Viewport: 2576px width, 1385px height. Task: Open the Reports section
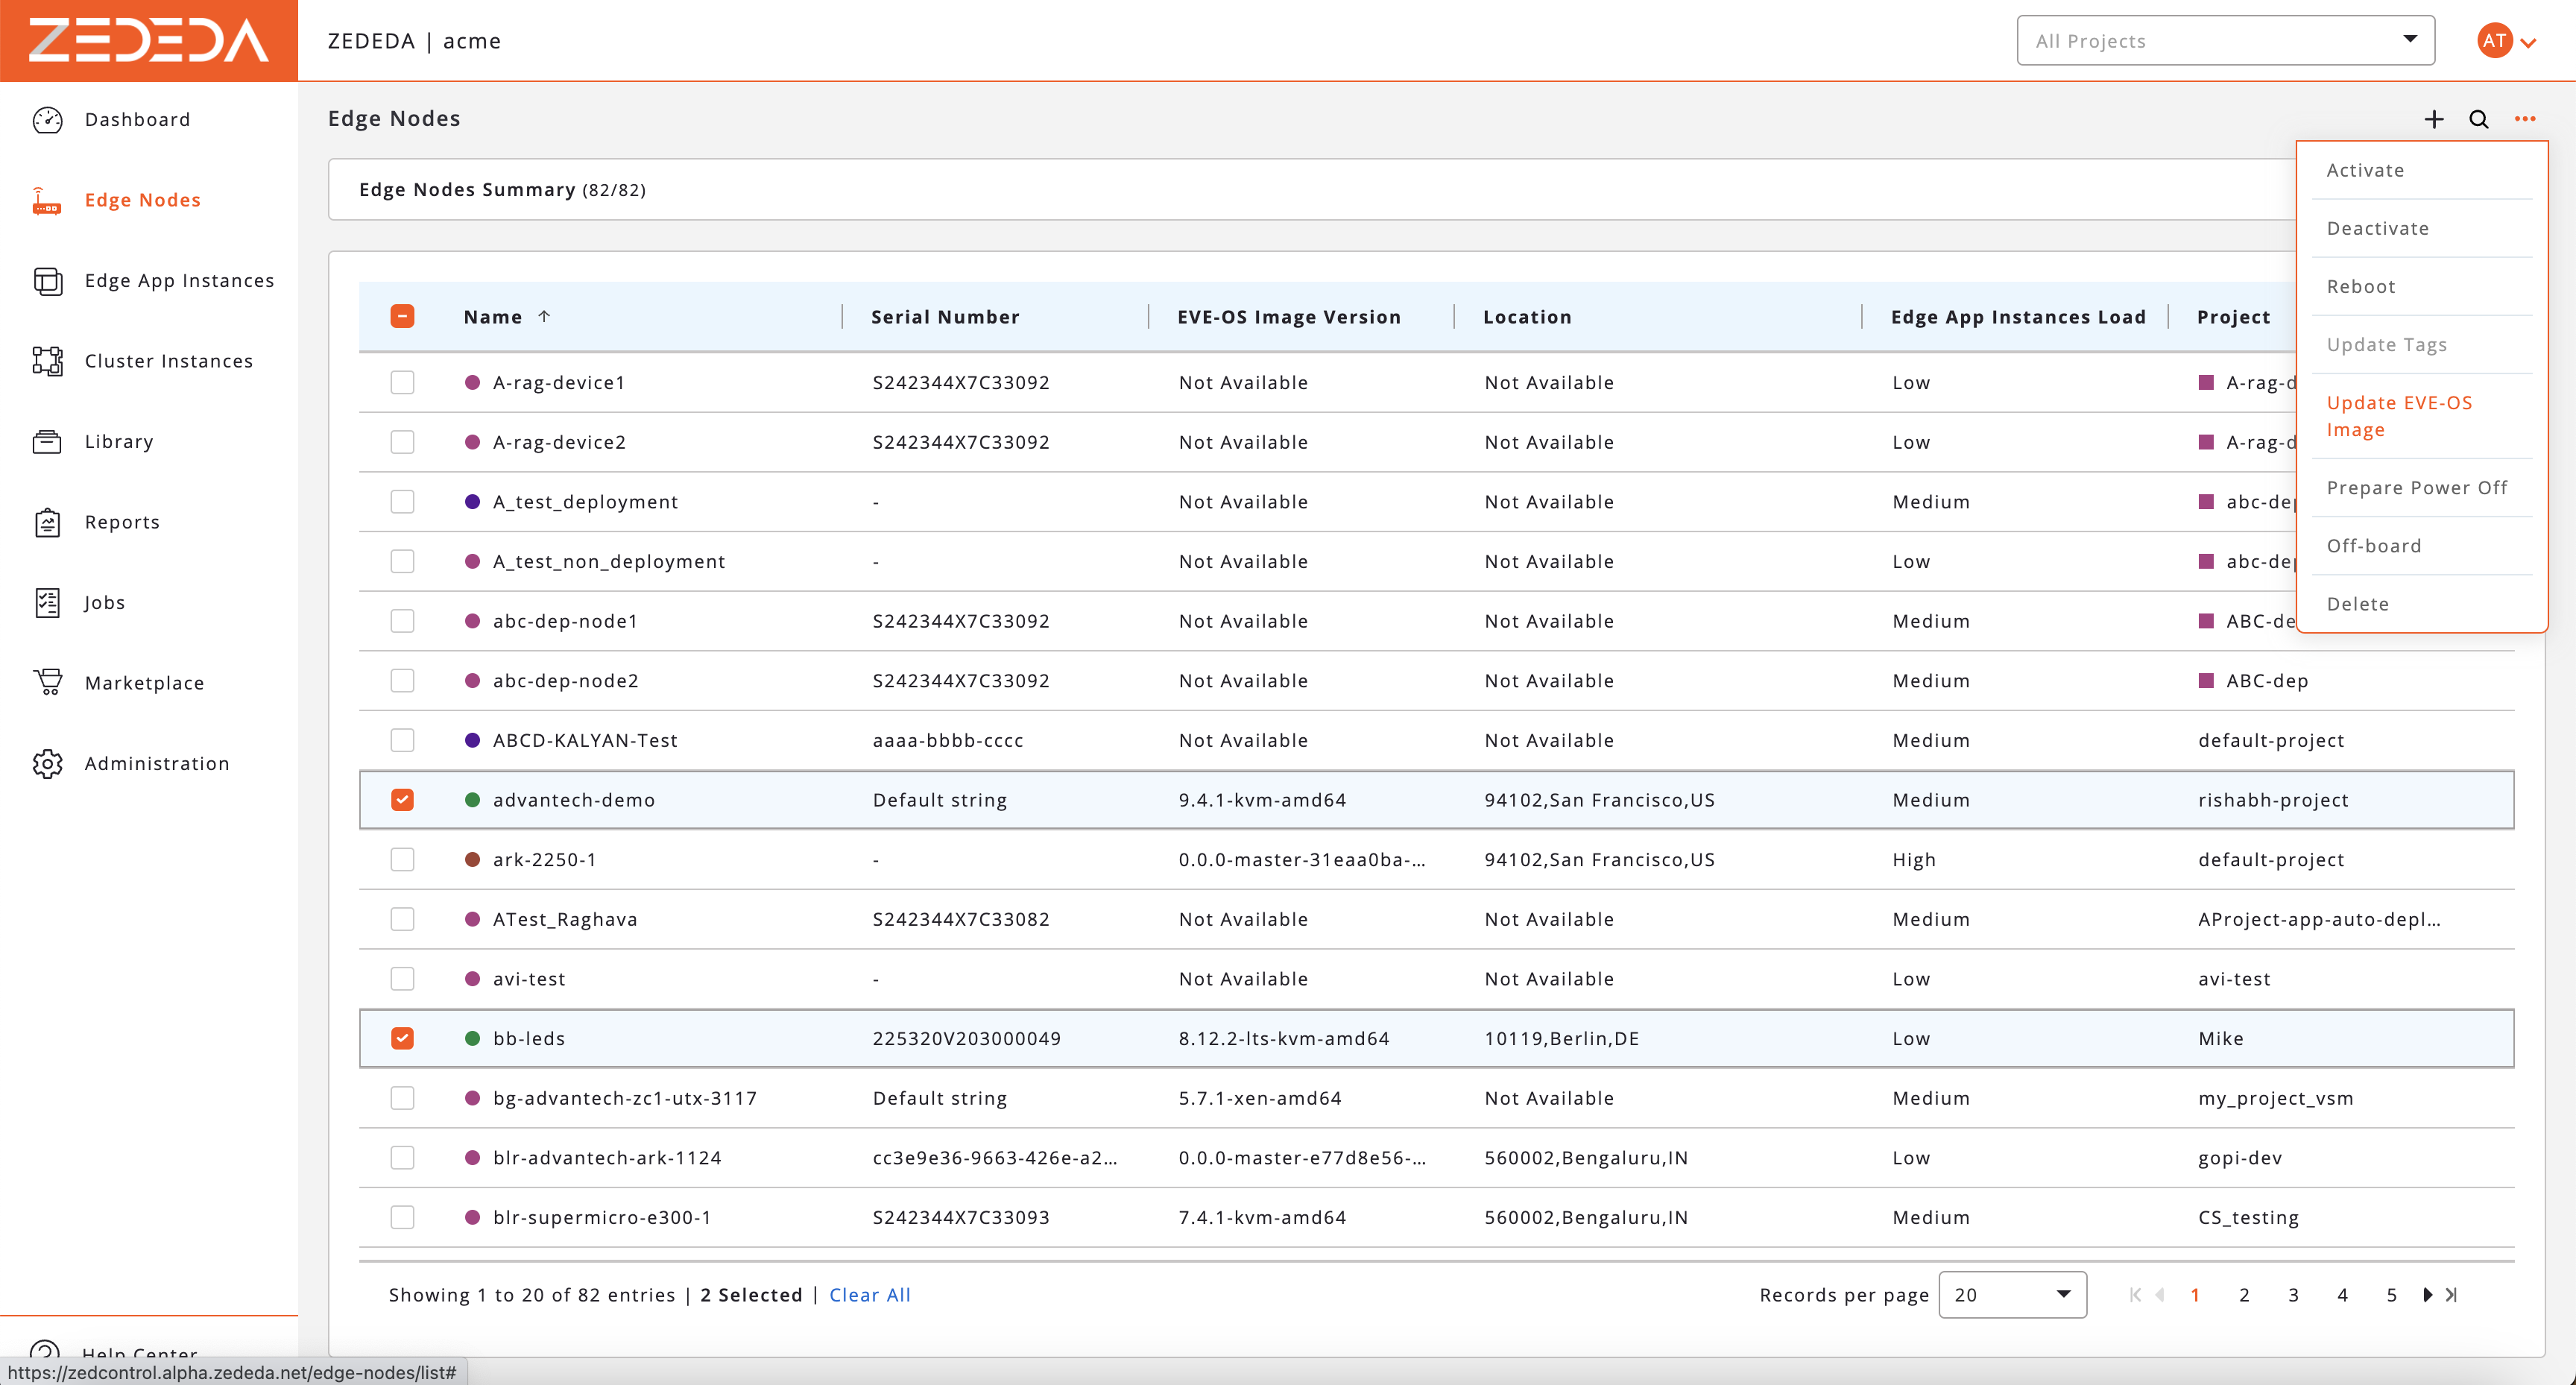[x=121, y=521]
